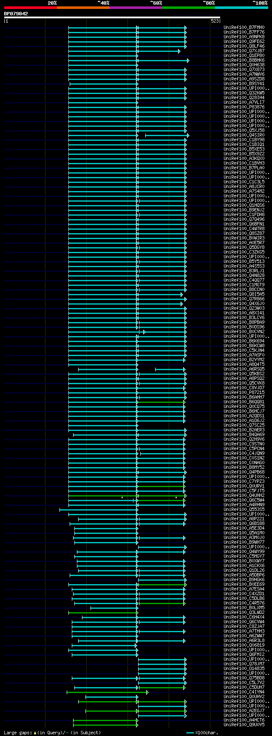Select label UniRef100_C3ZKG5
The image size is (272, 736).
point(244,252)
